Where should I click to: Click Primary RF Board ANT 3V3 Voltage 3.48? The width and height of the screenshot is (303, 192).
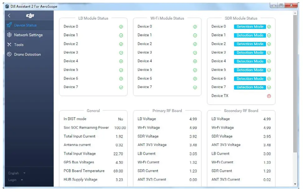[x=193, y=145]
